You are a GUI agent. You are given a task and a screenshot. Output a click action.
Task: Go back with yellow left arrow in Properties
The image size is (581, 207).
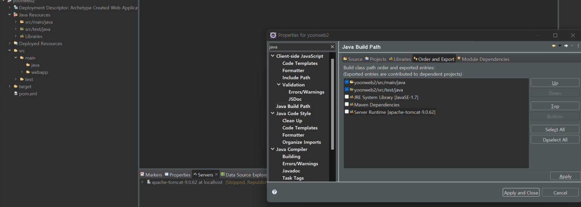[554, 46]
